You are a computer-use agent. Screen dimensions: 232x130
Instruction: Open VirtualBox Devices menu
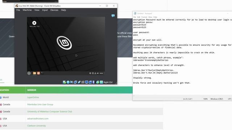(54, 10)
